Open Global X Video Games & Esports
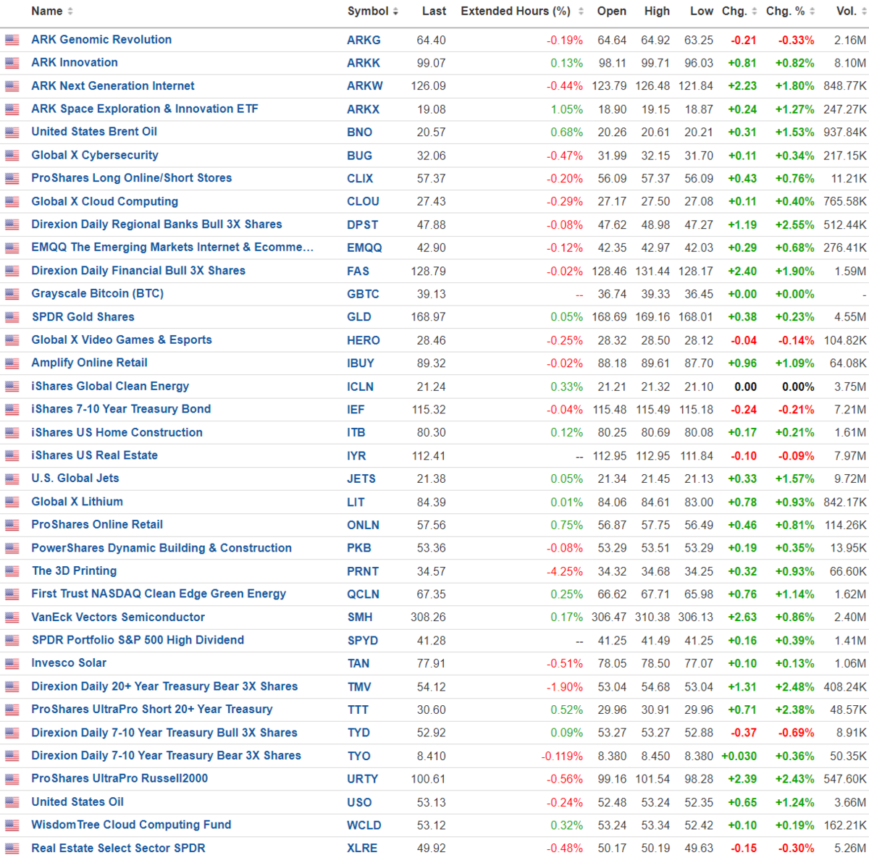The height and width of the screenshot is (855, 869). [122, 340]
